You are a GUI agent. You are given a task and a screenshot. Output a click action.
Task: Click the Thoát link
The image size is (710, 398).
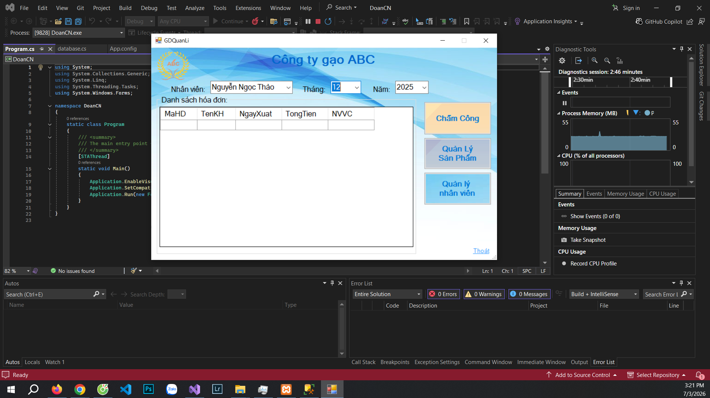481,251
